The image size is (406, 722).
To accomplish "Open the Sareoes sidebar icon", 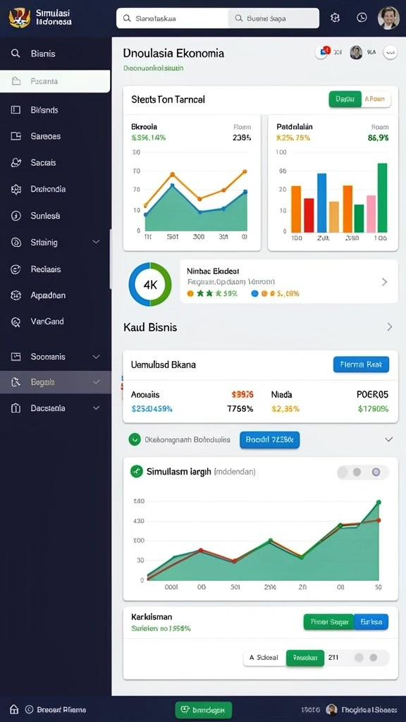I will point(16,136).
